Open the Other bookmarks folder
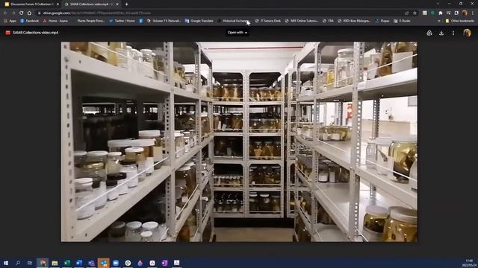Image resolution: width=478 pixels, height=268 pixels. click(x=460, y=21)
